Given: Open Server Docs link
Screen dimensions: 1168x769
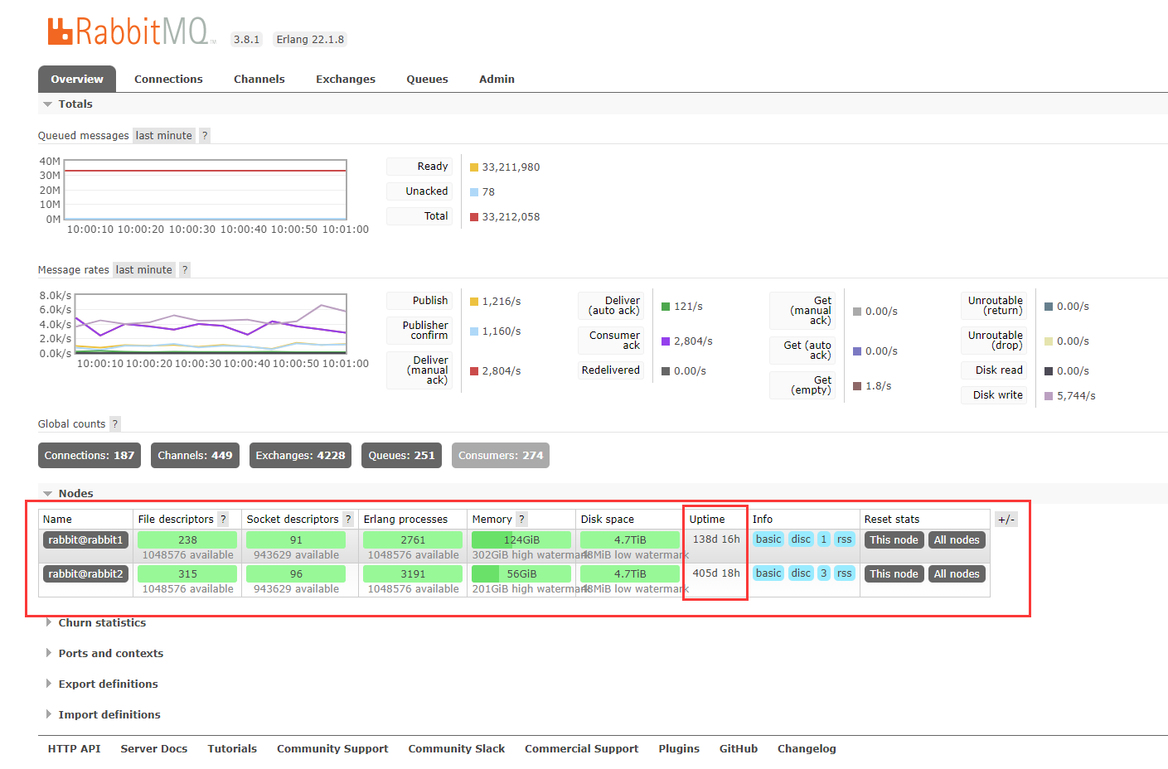Looking at the screenshot, I should click(x=154, y=749).
